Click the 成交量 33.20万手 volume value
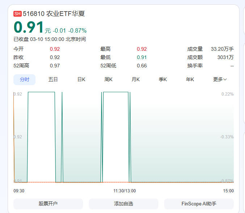The width and height of the screenshot is (245, 213). [222, 49]
